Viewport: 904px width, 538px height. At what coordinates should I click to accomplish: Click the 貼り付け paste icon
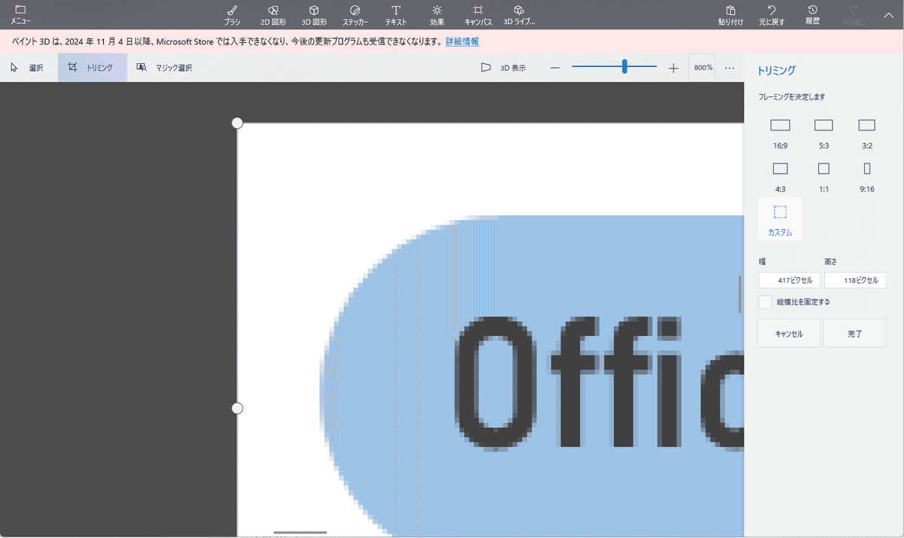tap(731, 14)
